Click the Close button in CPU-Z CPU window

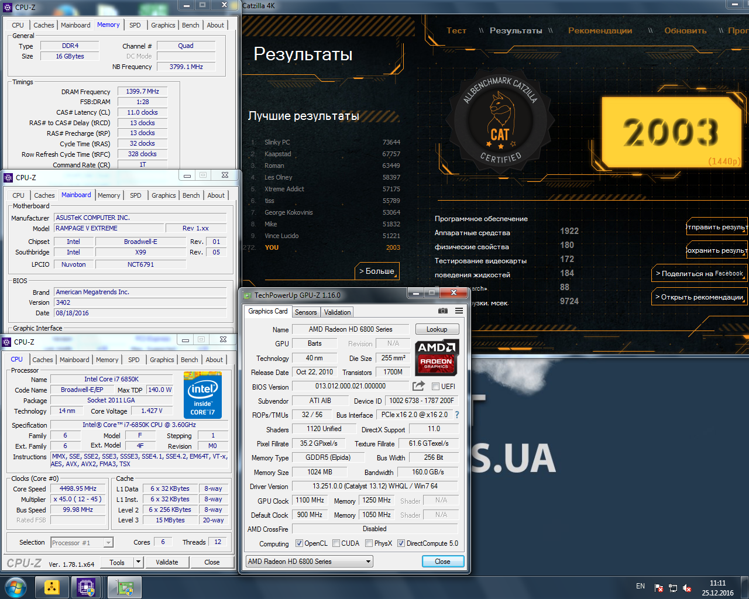(x=212, y=562)
